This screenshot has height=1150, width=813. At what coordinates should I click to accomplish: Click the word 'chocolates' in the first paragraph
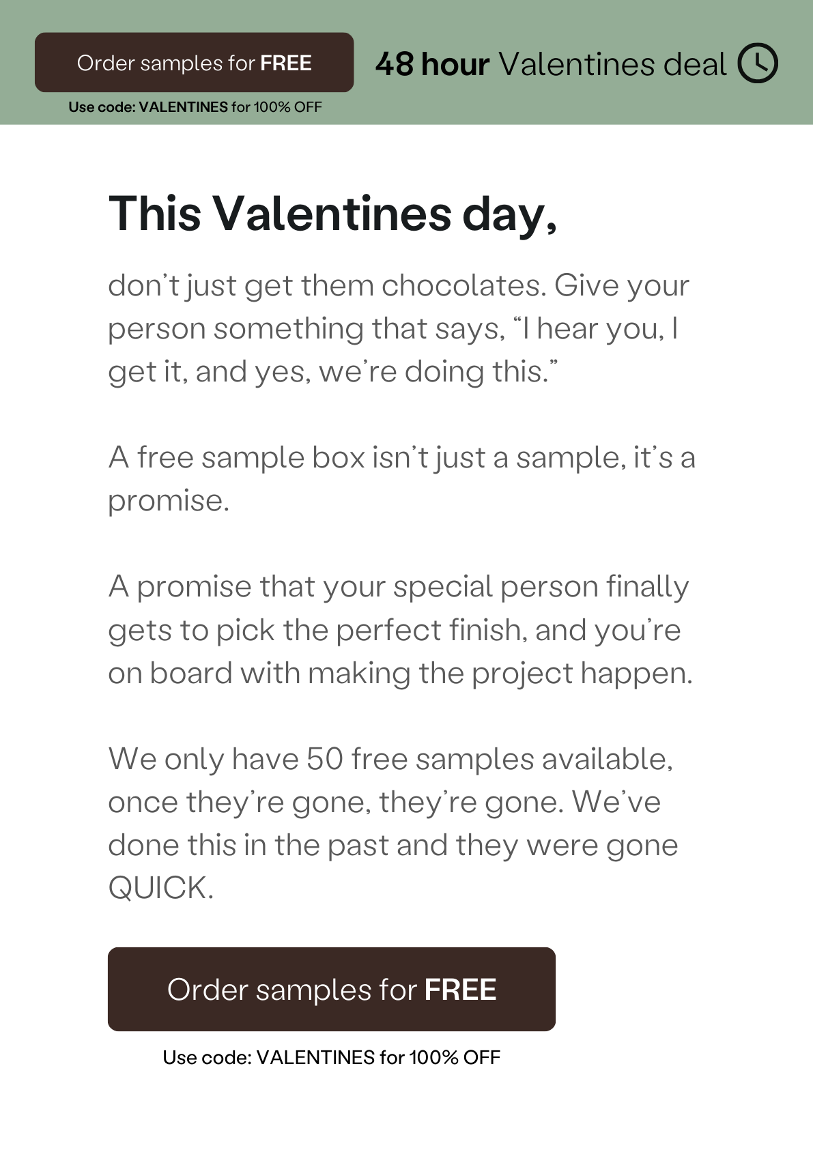[464, 285]
